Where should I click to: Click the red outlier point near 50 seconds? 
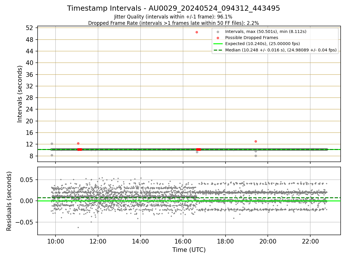197,32
